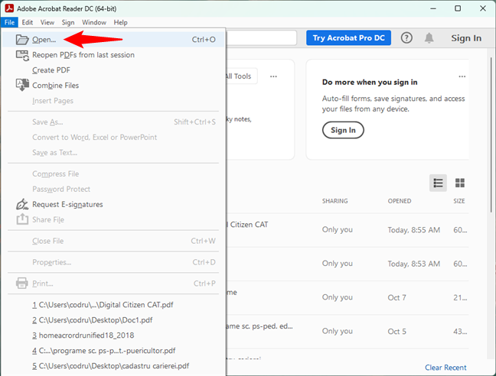This screenshot has width=496, height=376.
Task: Open the Window menu
Action: click(x=94, y=22)
